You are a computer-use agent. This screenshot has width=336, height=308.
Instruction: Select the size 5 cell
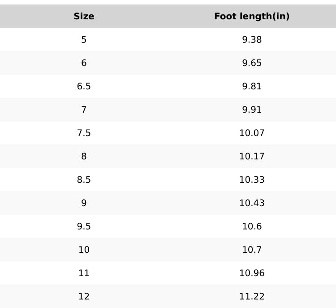(84, 40)
